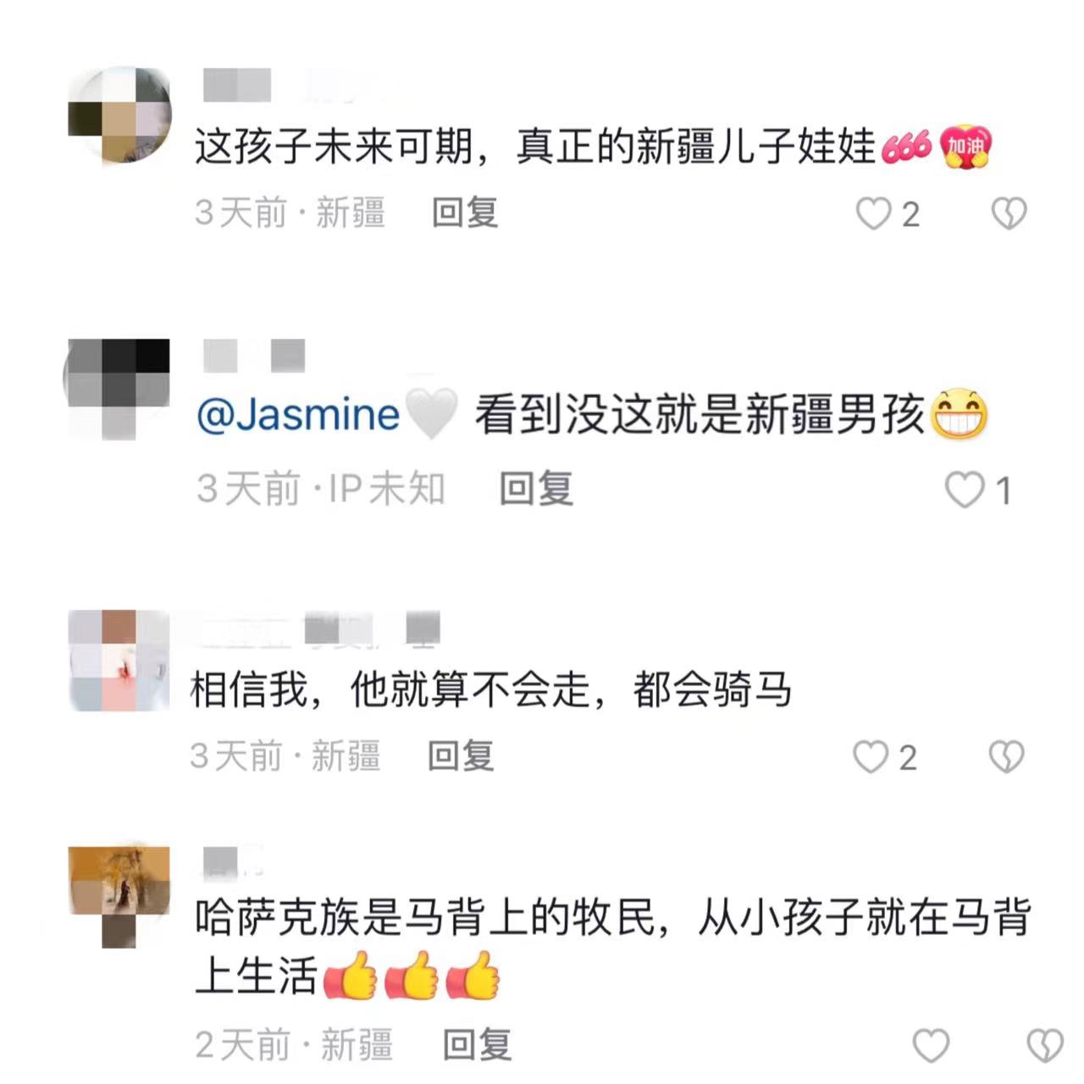Reply to the 看到没这就是新疆男孩 comment
1084x1084 pixels.
pyautogui.click(x=536, y=489)
